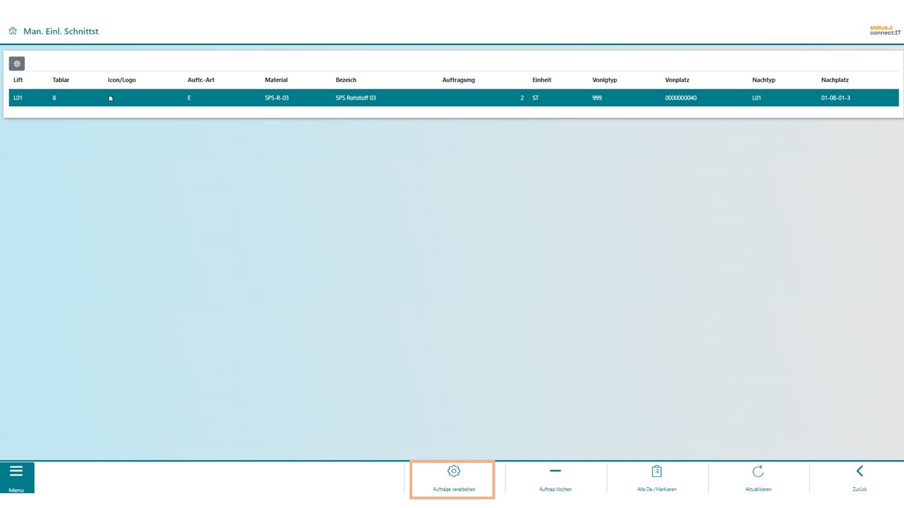
Task: Pick the 01-08-01-3 Nachplatz cell
Action: coord(835,98)
